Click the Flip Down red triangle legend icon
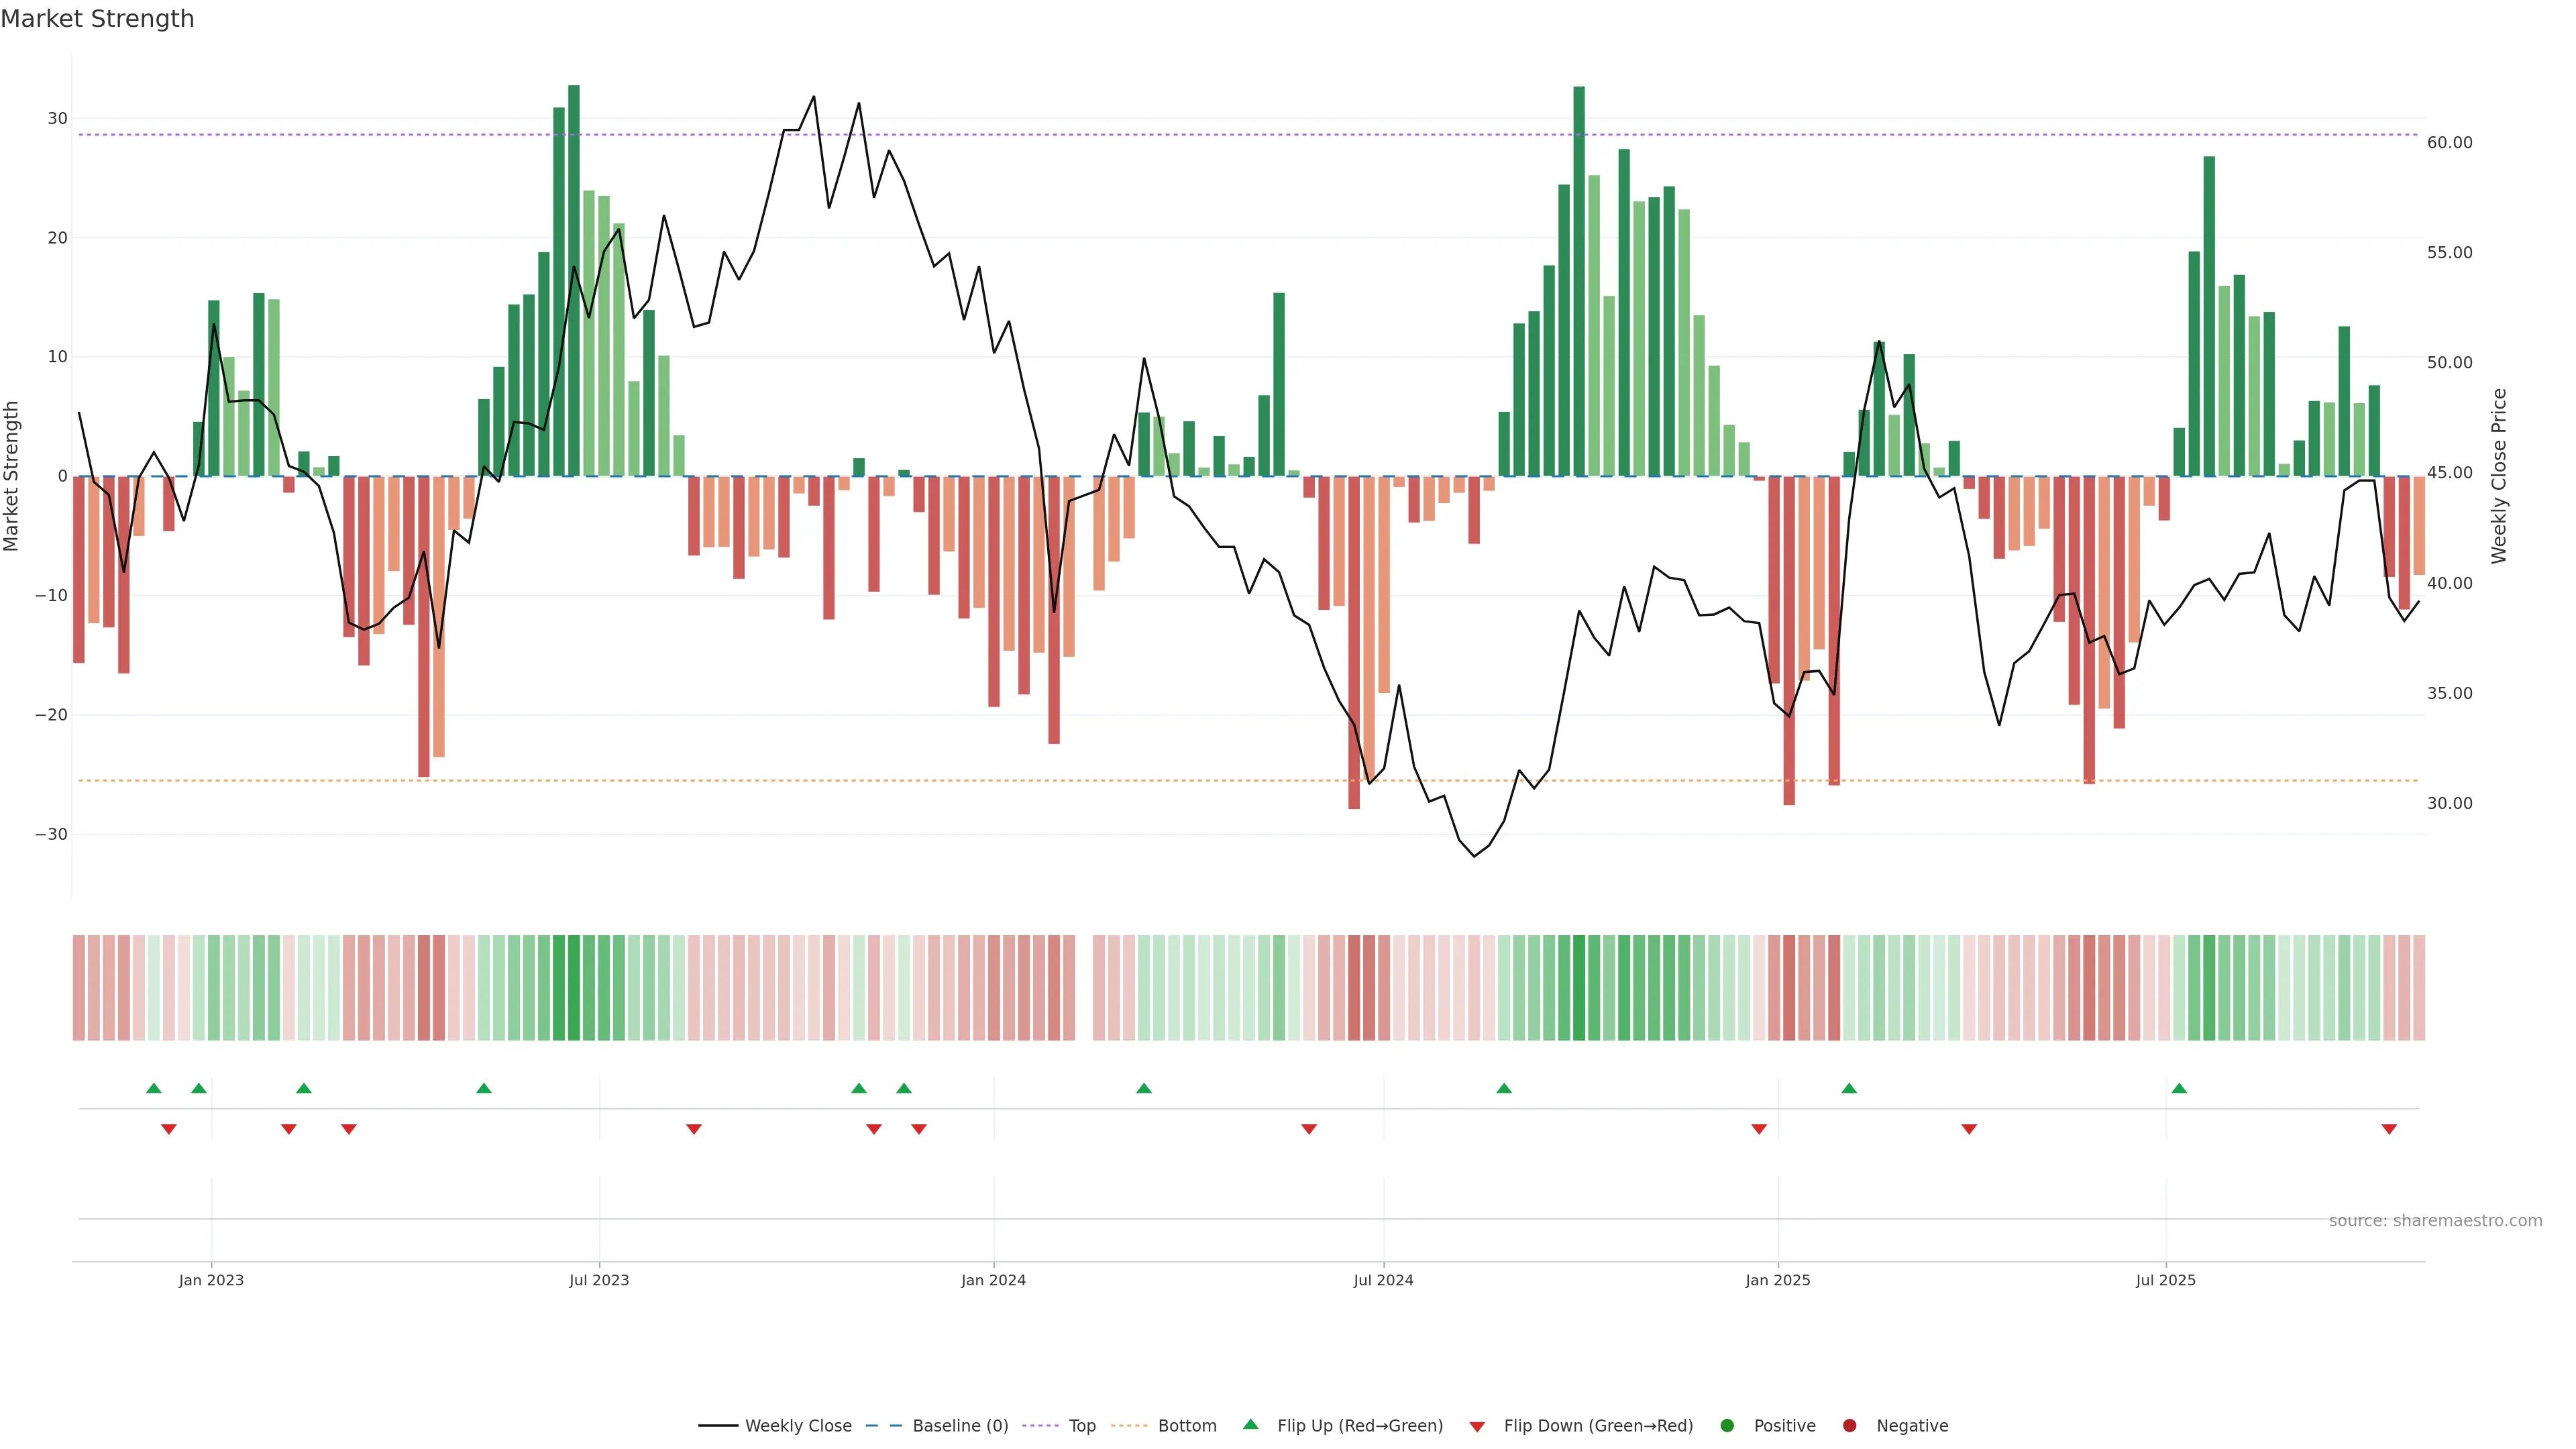Image resolution: width=2576 pixels, height=1449 pixels. click(1477, 1427)
